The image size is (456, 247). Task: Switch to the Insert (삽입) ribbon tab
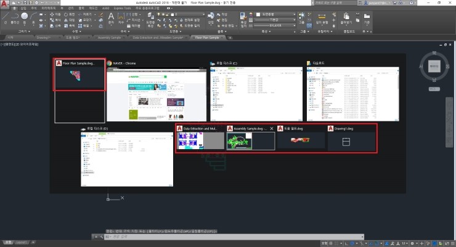23,8
